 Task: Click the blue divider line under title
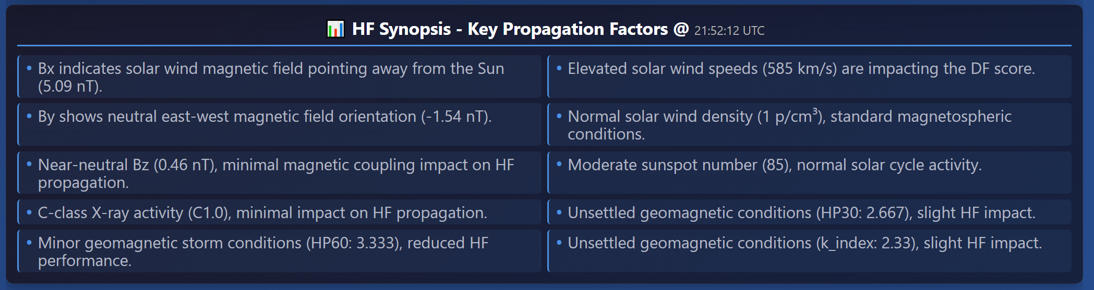coord(544,45)
